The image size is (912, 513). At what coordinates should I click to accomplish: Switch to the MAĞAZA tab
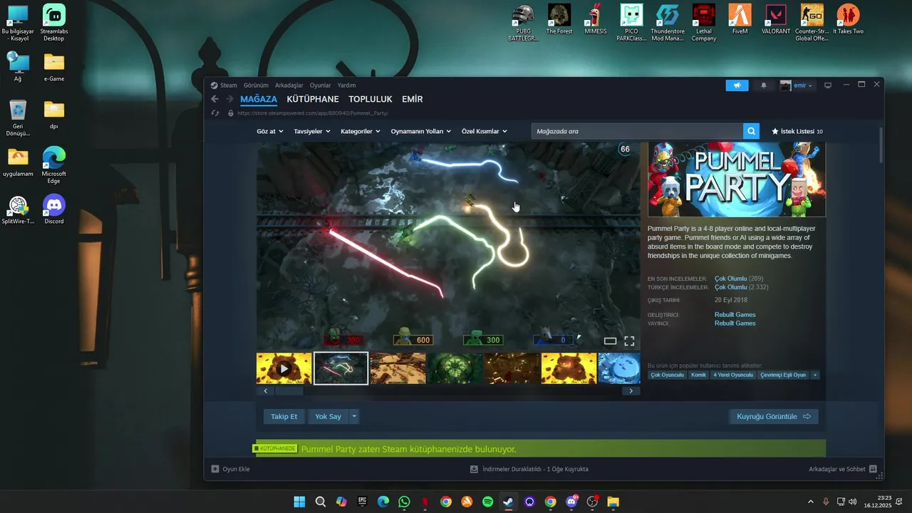coord(259,99)
